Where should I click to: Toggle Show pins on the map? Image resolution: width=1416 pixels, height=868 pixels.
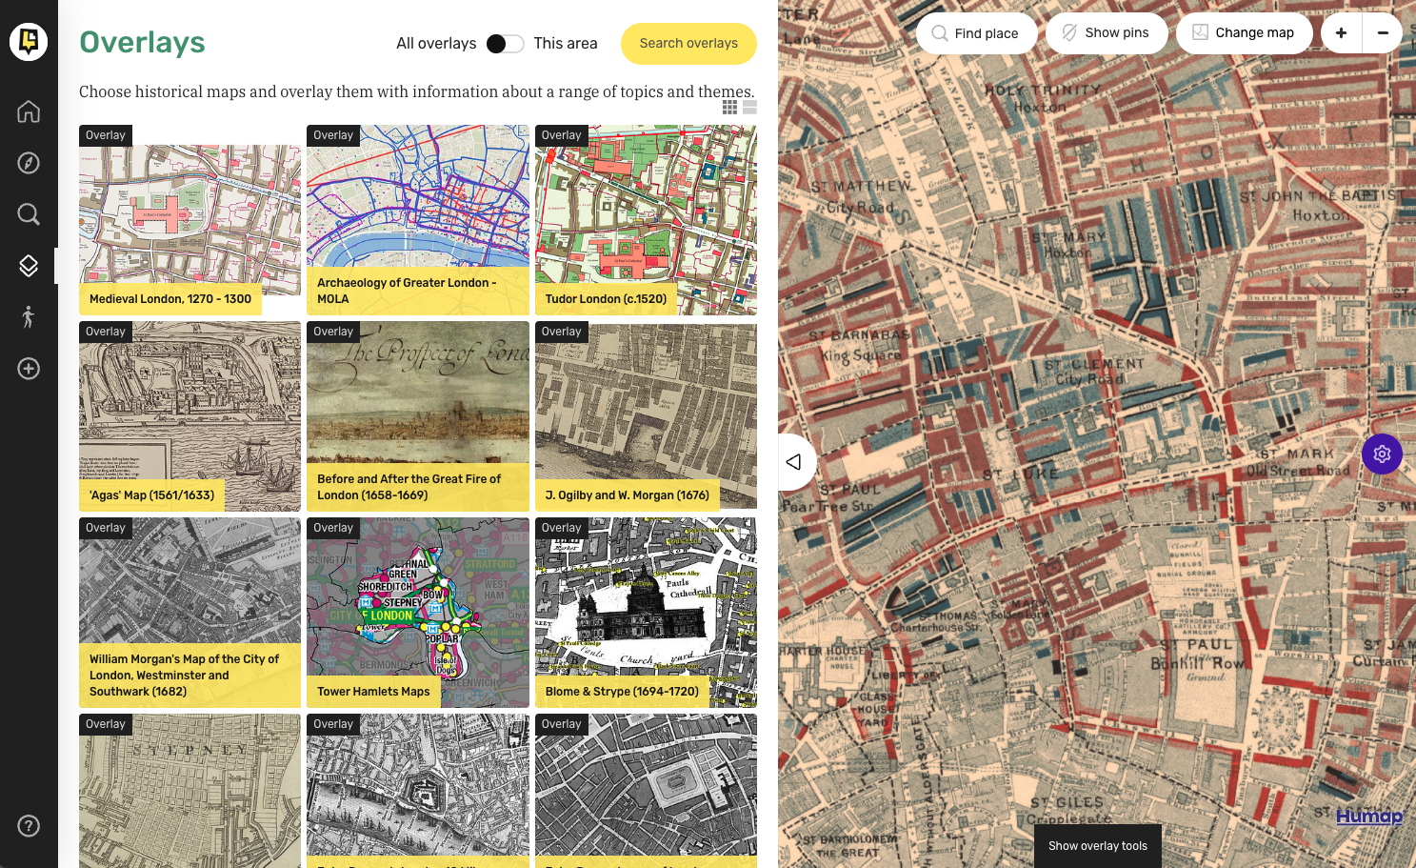(x=1106, y=33)
